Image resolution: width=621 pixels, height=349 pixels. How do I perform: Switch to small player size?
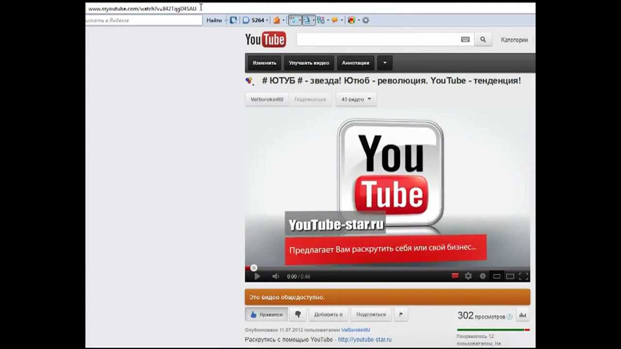pos(497,276)
